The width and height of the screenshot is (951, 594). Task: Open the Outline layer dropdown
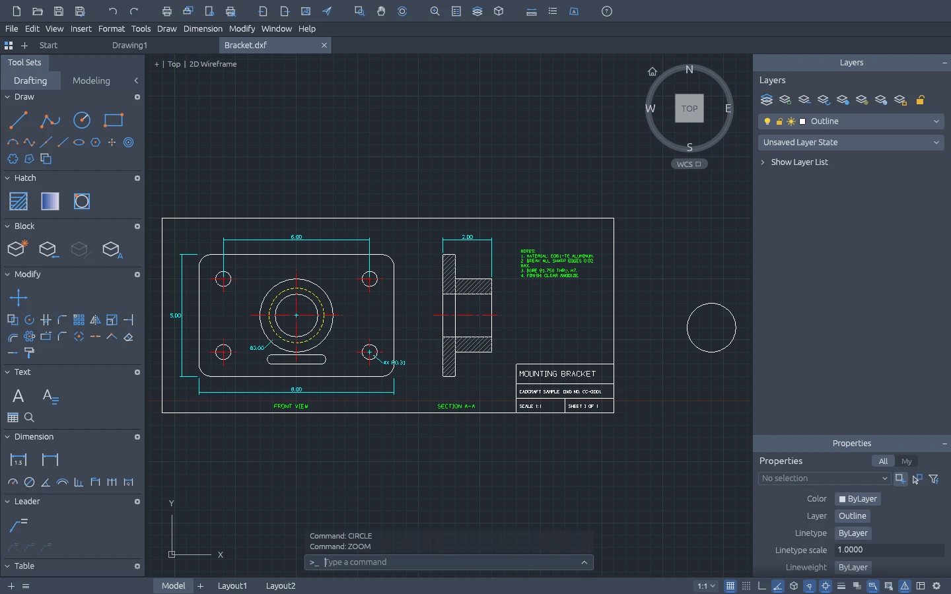[851, 121]
